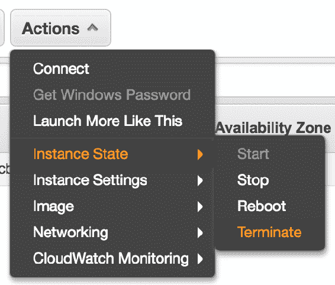Select the greyed-out Get Windows Password entry
The height and width of the screenshot is (285, 335).
click(x=112, y=95)
